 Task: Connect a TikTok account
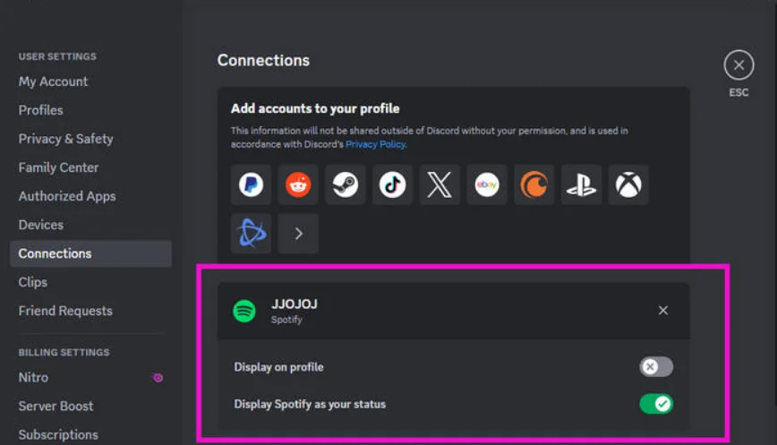(x=392, y=184)
